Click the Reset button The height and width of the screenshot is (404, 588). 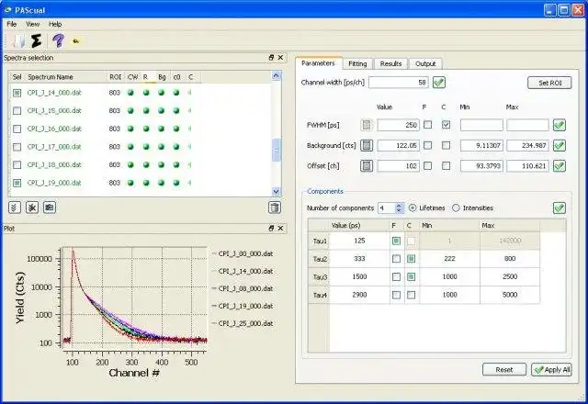tap(504, 369)
